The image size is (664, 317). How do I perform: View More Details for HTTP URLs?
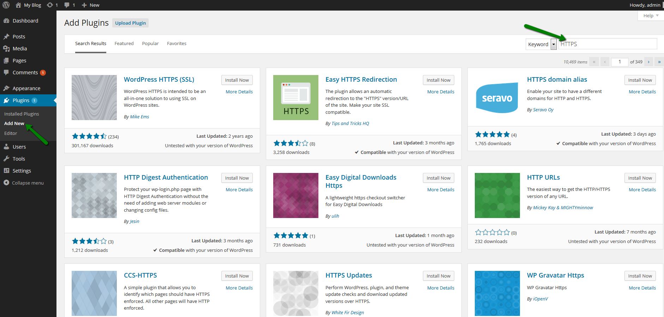(642, 190)
